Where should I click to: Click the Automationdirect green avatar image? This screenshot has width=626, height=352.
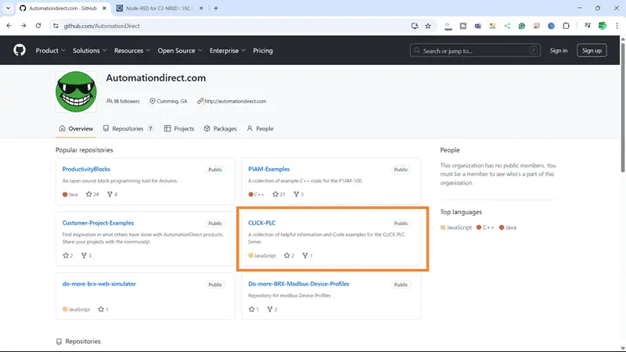[76, 92]
